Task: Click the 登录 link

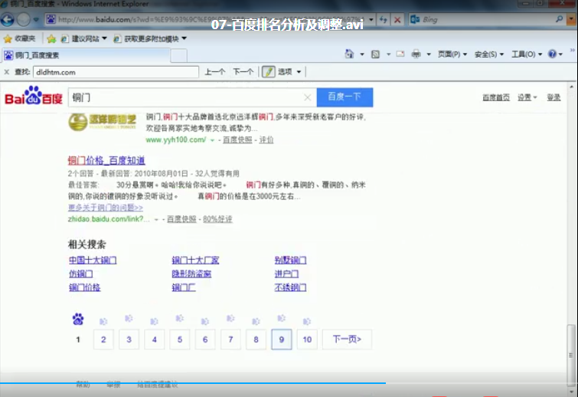Action: coord(554,97)
